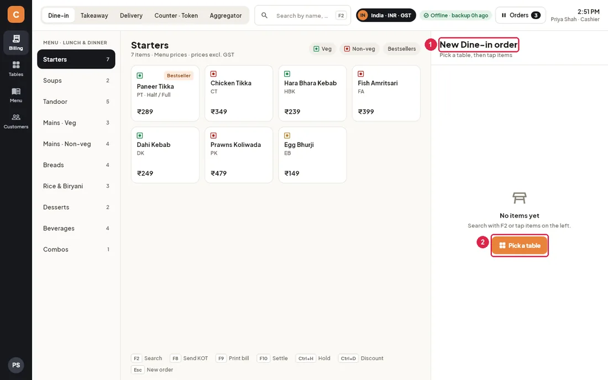The height and width of the screenshot is (380, 608).
Task: Add Fish Amritsari to the order
Action: 386,93
